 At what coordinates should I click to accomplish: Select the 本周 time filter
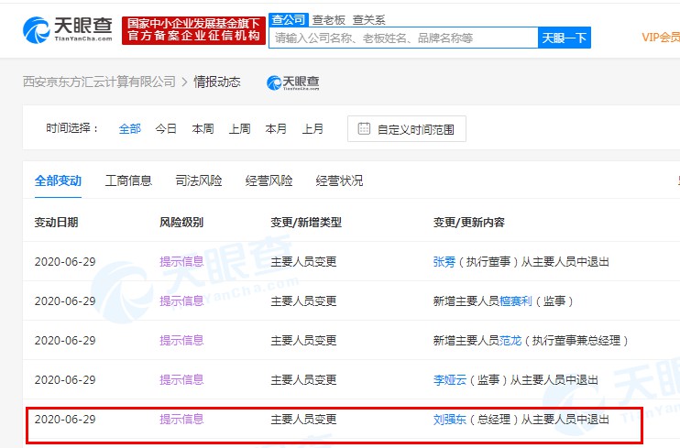[203, 129]
